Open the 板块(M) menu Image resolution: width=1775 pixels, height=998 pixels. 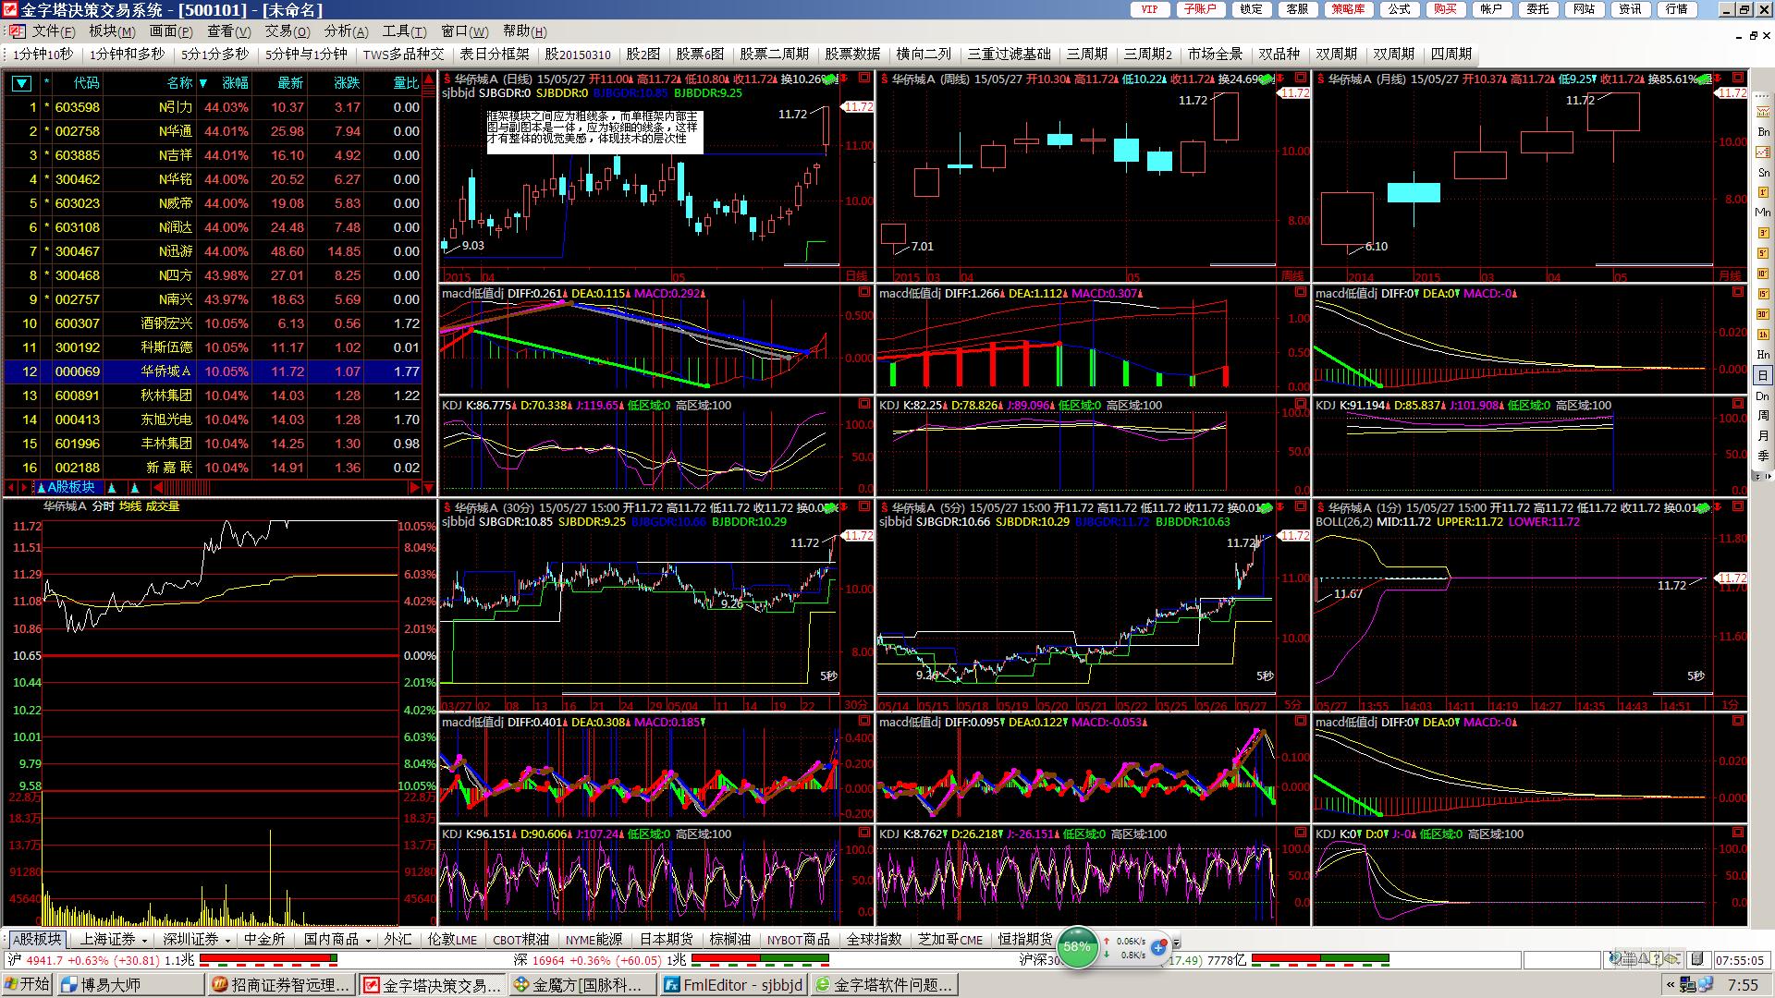(x=112, y=31)
